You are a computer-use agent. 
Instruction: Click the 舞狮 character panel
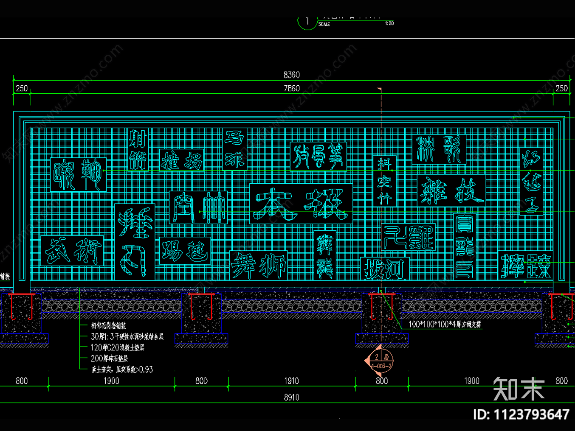(x=259, y=265)
